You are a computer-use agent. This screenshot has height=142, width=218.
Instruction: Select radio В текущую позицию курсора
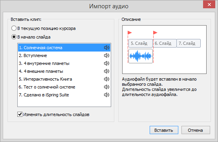coord(14,28)
